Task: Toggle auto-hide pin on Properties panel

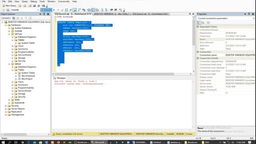Action: coord(249,14)
